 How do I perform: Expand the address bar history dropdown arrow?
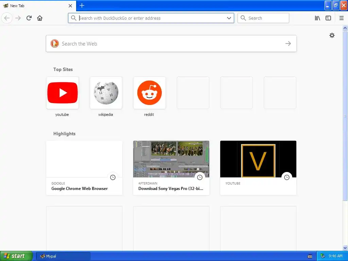229,18
